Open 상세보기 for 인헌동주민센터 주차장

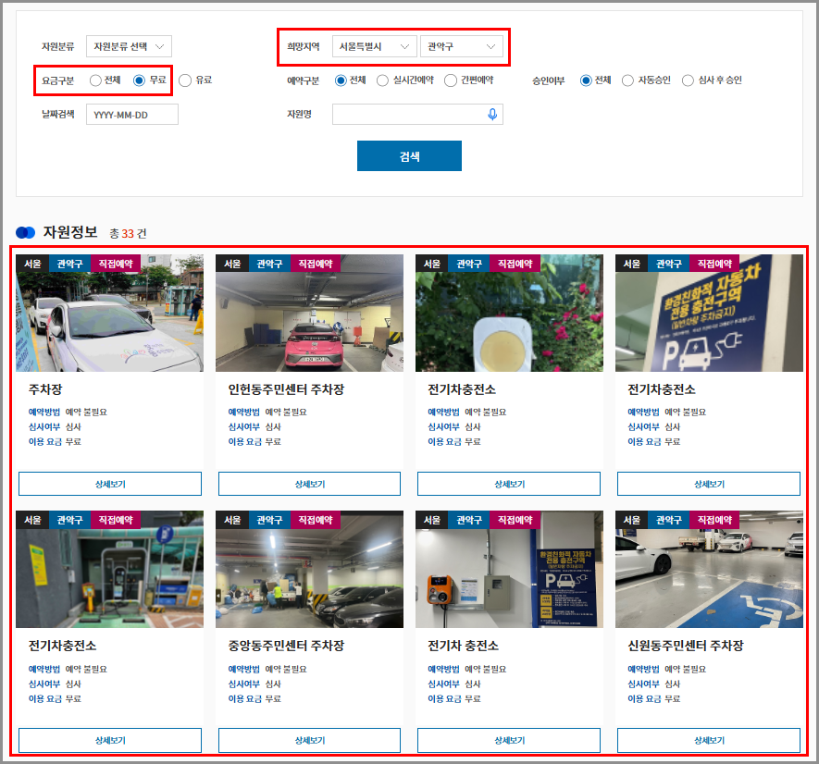point(309,484)
